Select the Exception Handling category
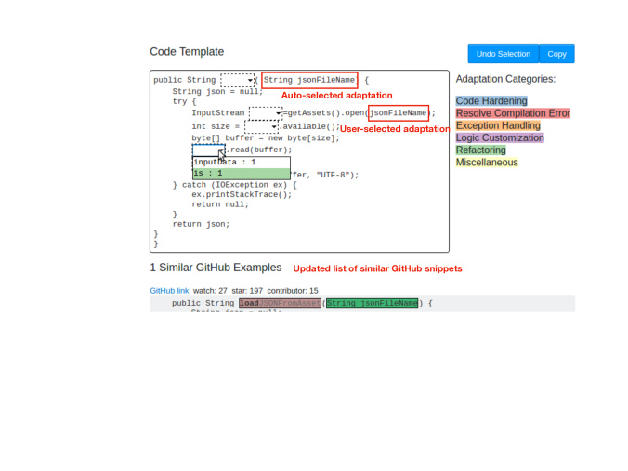The width and height of the screenshot is (628, 471). click(x=498, y=125)
